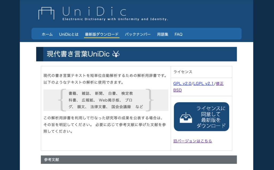The height and width of the screenshot is (170, 274).
Task: Click the UniDic title text in header
Action: 94,11
